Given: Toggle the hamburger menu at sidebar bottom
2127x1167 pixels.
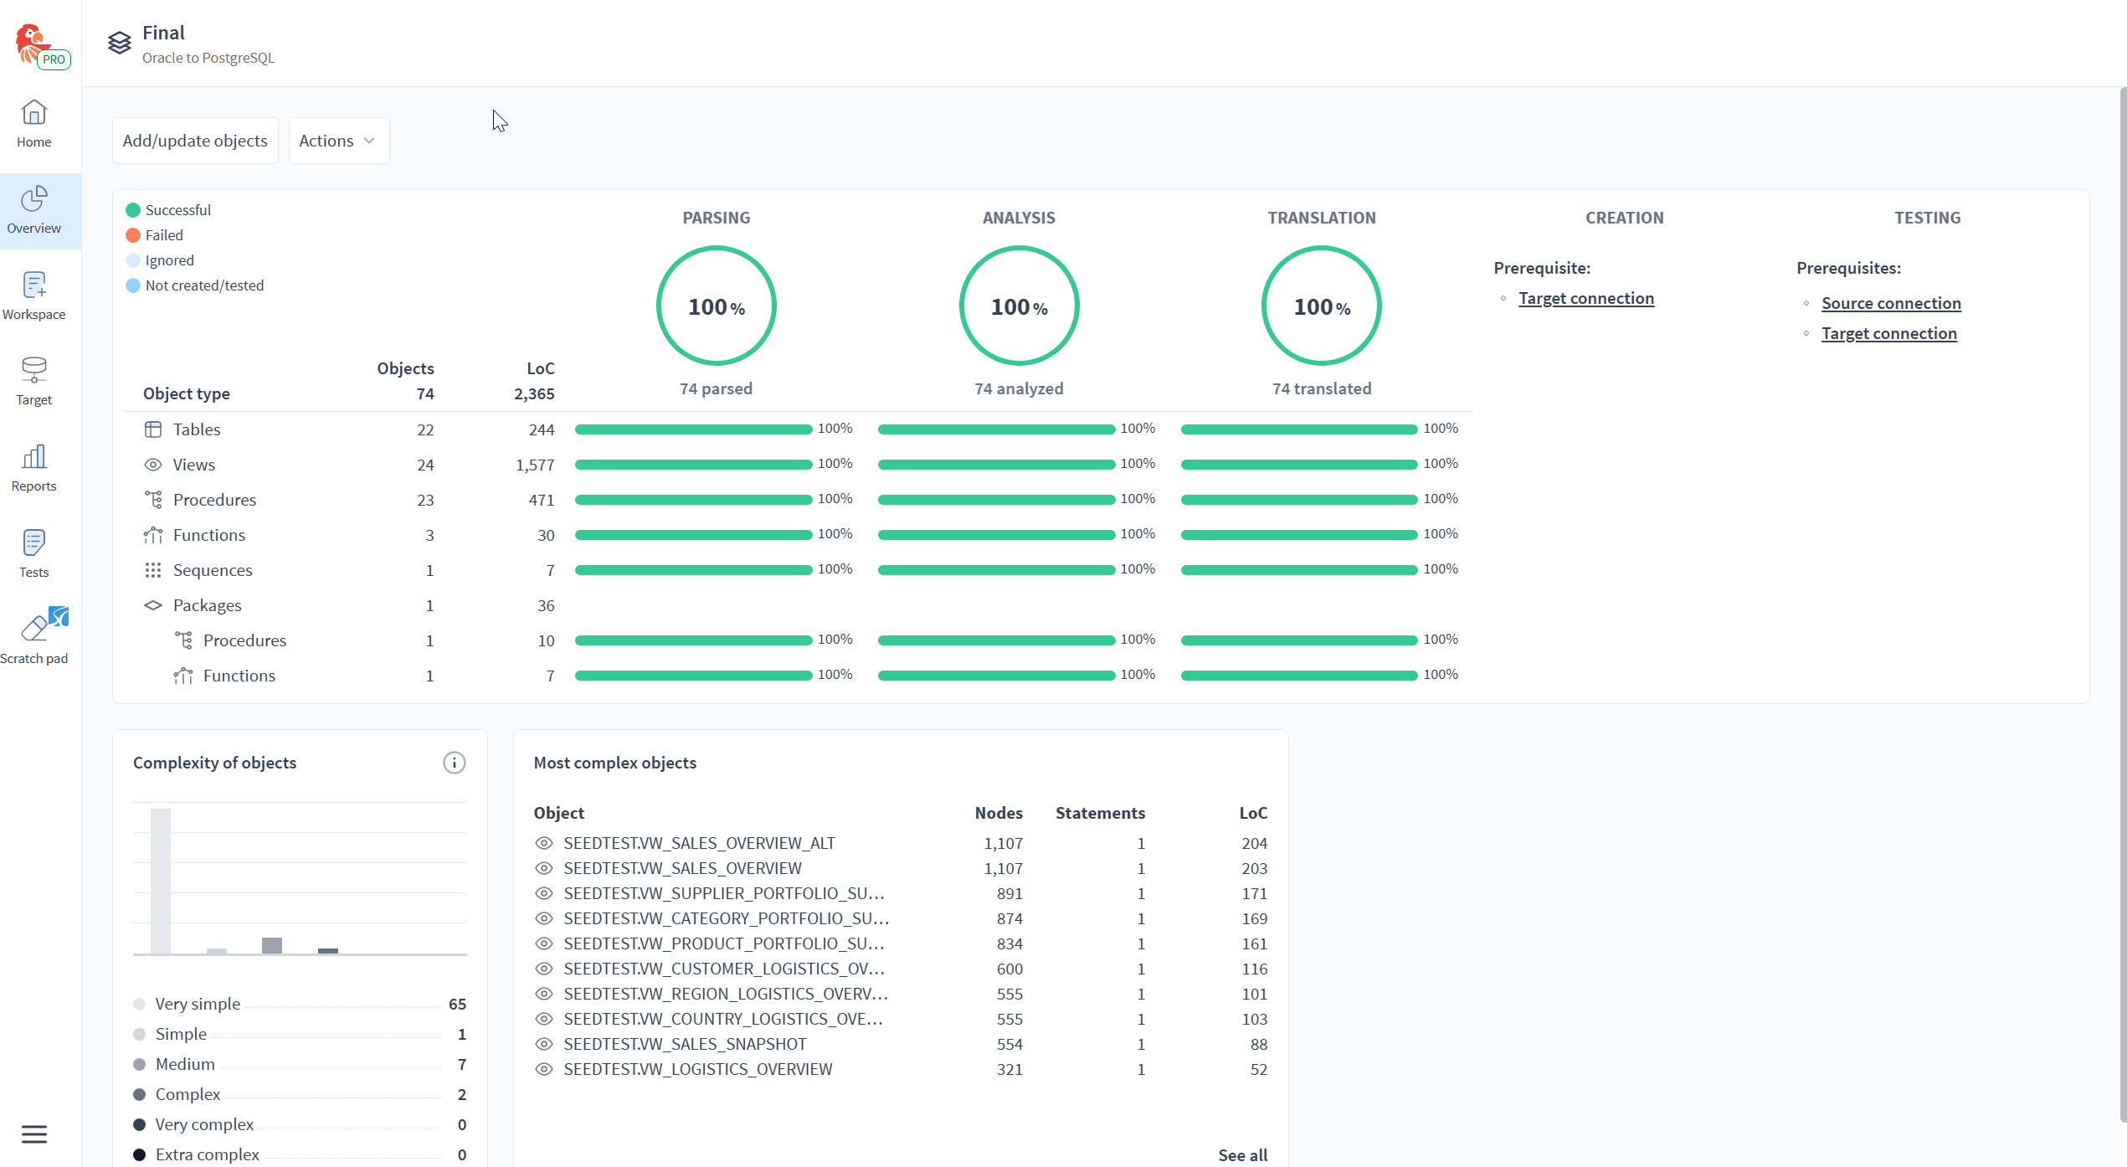Looking at the screenshot, I should pyautogui.click(x=34, y=1134).
